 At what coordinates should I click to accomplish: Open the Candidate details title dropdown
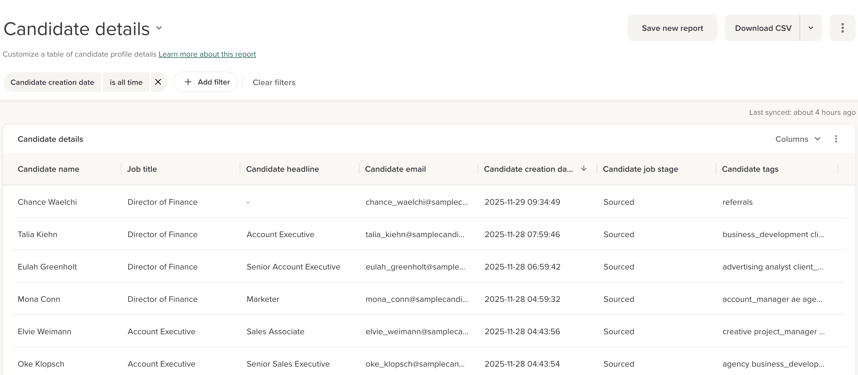coord(159,28)
